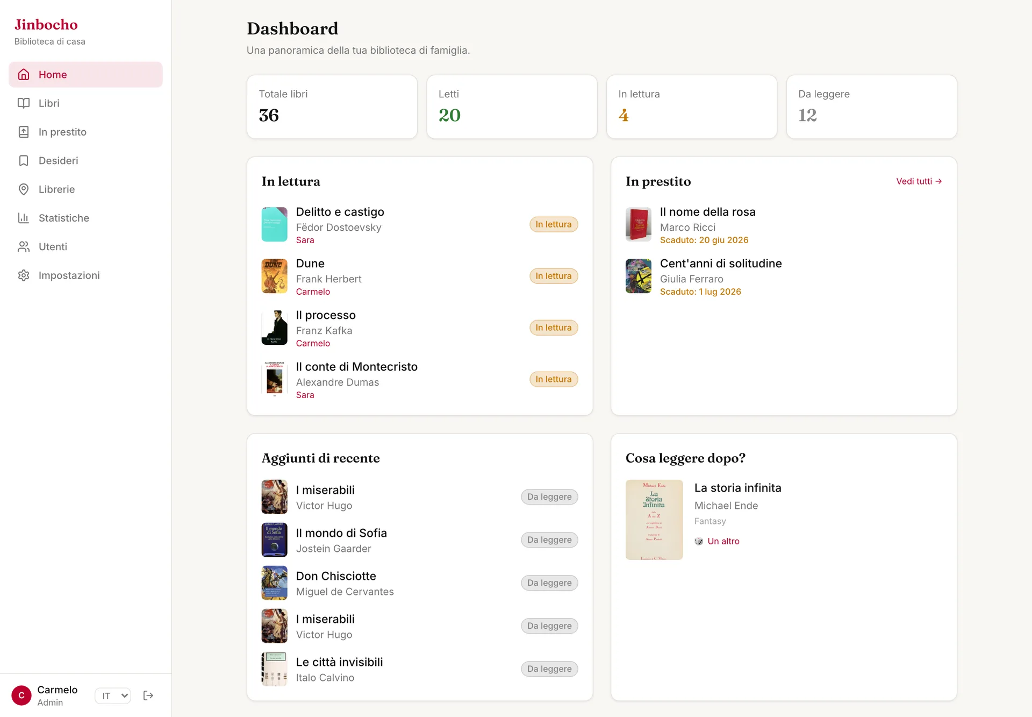This screenshot has width=1032, height=717.
Task: Go to the Libri section
Action: click(x=85, y=103)
